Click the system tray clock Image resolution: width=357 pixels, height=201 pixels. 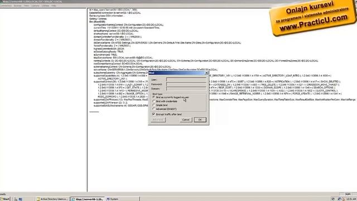point(351,199)
